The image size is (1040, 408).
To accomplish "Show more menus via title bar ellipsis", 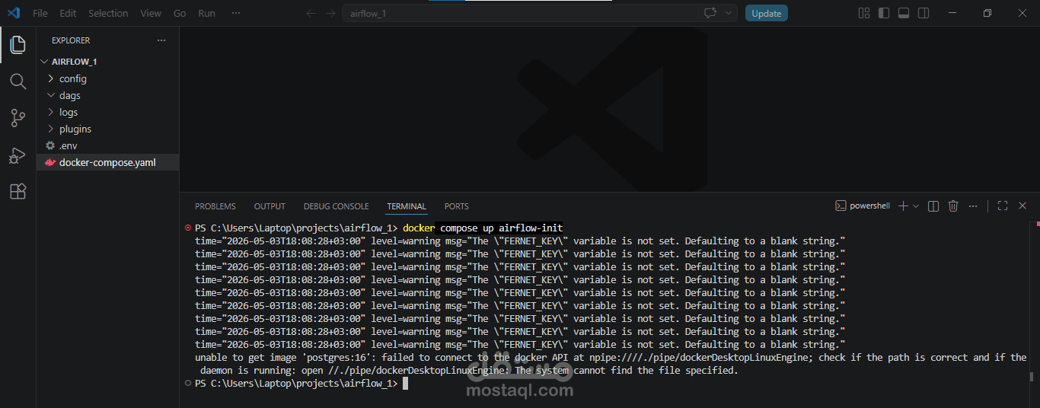I will (236, 13).
